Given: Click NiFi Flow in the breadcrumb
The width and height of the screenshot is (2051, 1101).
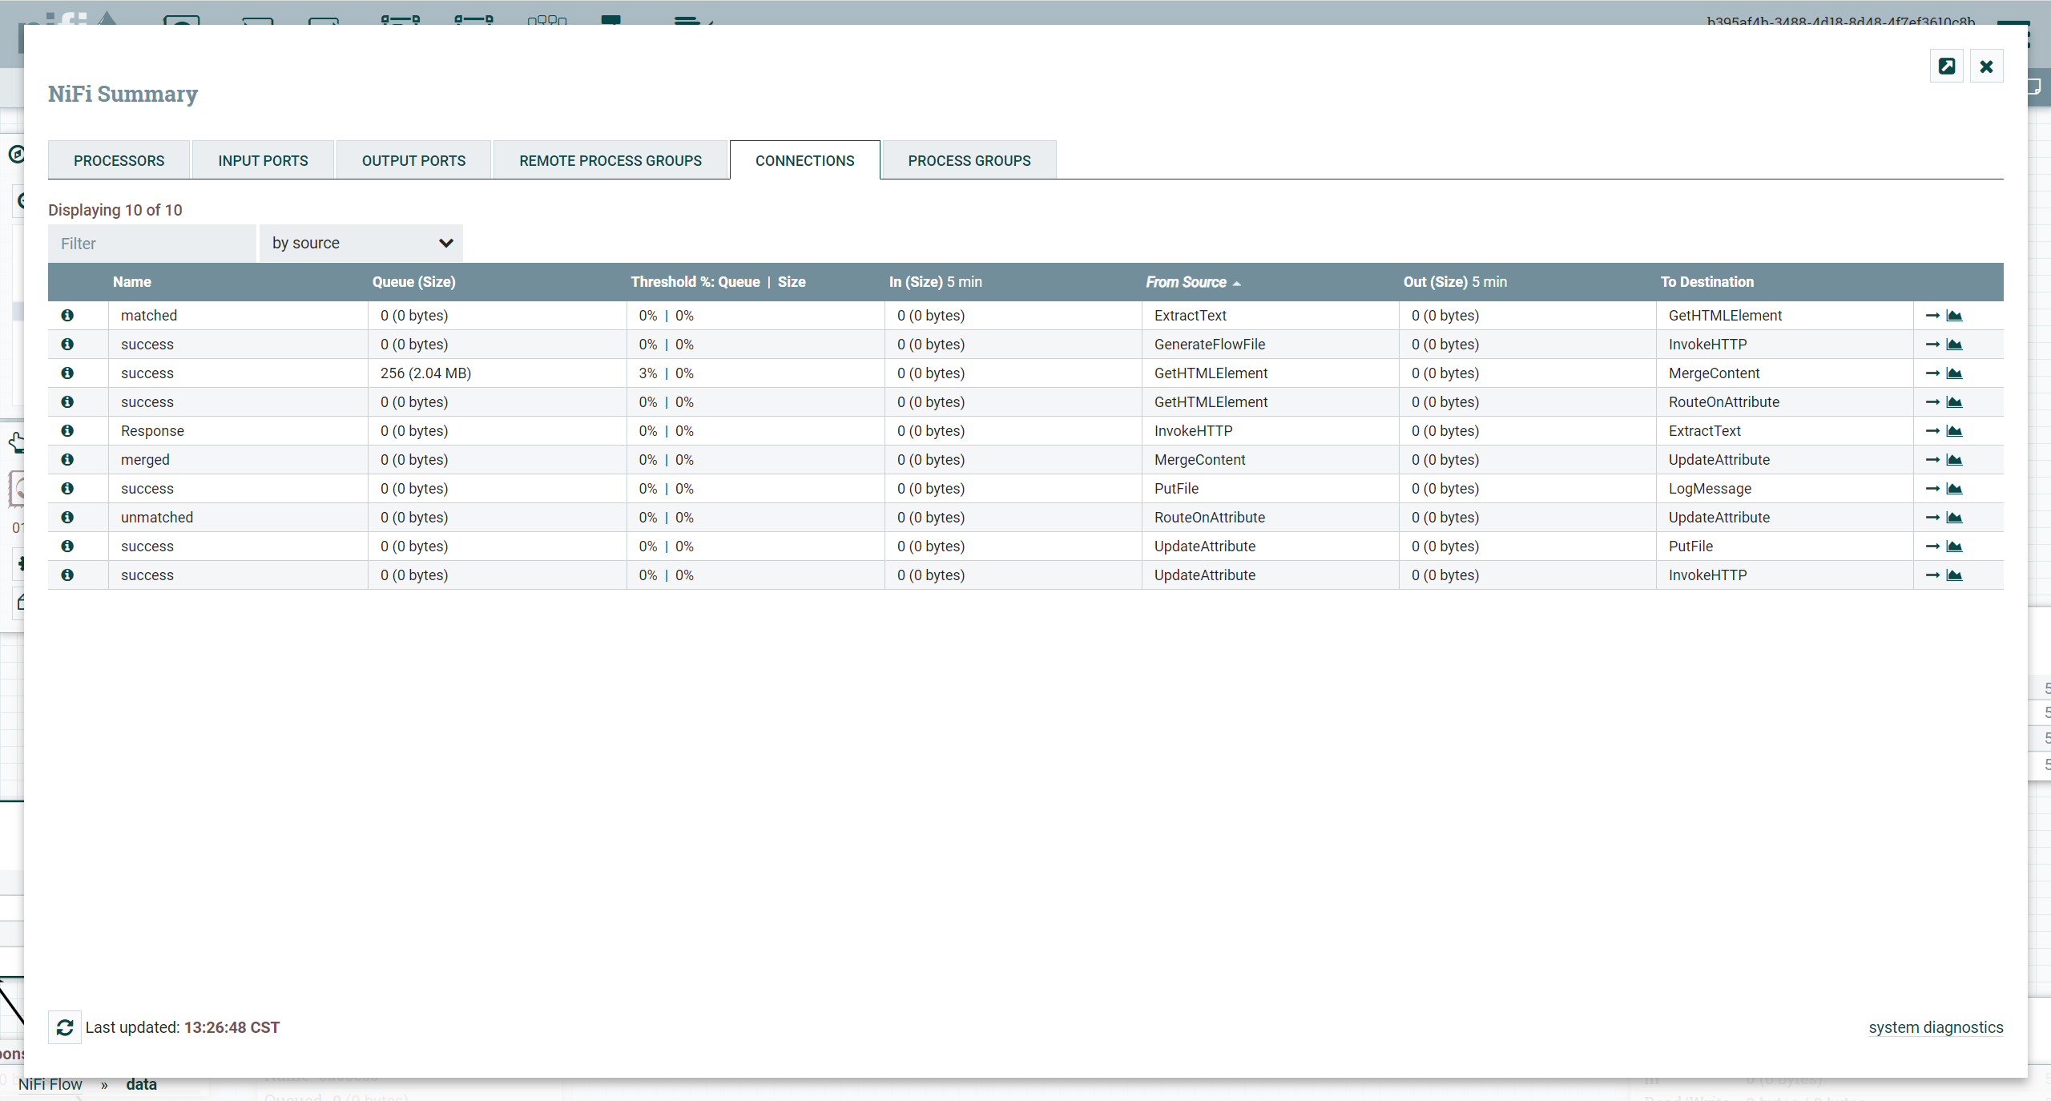Looking at the screenshot, I should coord(50,1084).
